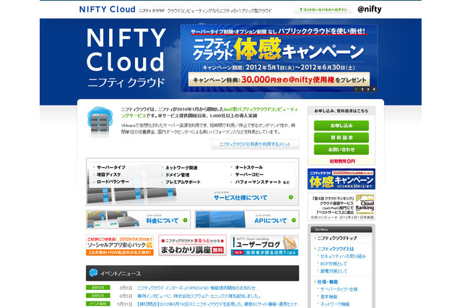Open 料金について panel
Viewport: 462px width, 308px height.
138,220
